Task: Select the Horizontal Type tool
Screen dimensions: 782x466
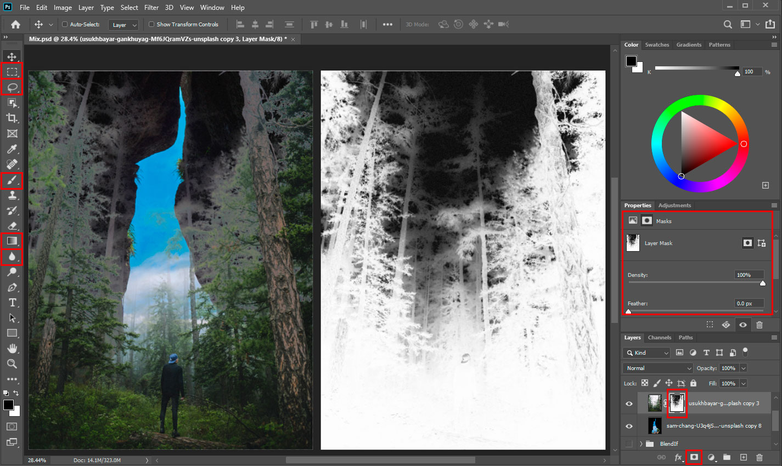Action: point(12,302)
